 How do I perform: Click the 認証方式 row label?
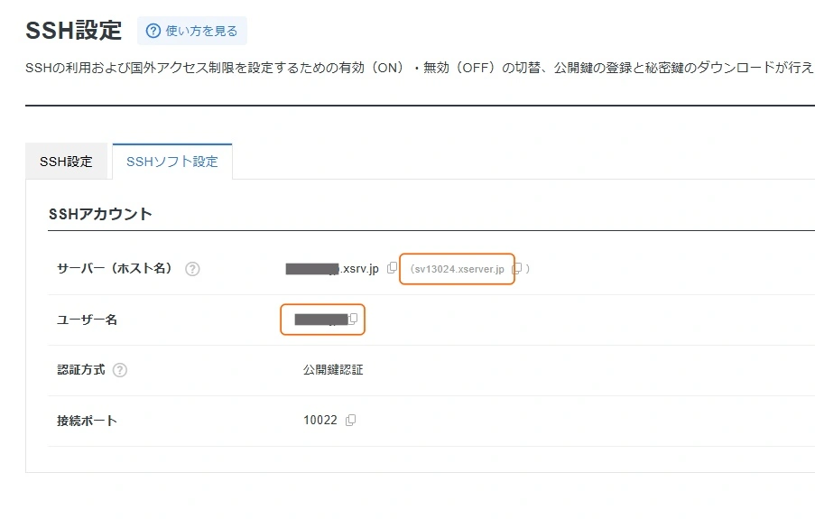(x=81, y=370)
